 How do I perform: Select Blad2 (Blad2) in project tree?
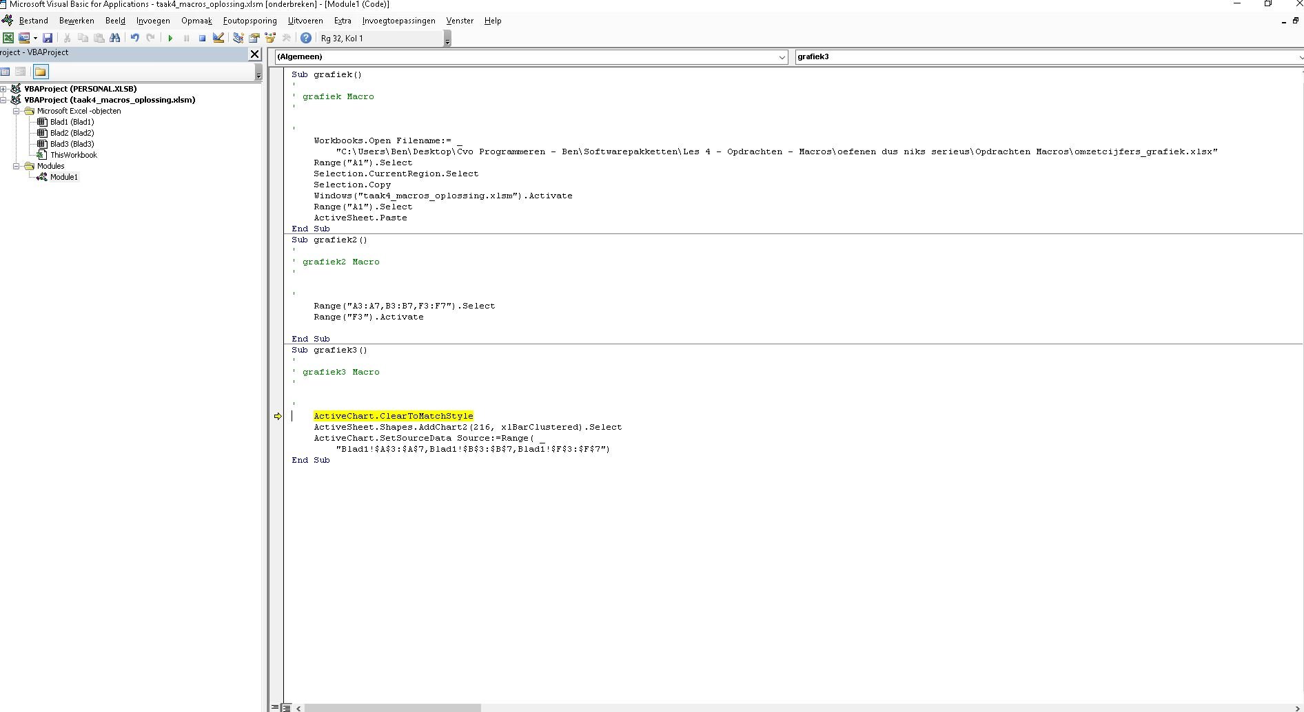pyautogui.click(x=72, y=133)
